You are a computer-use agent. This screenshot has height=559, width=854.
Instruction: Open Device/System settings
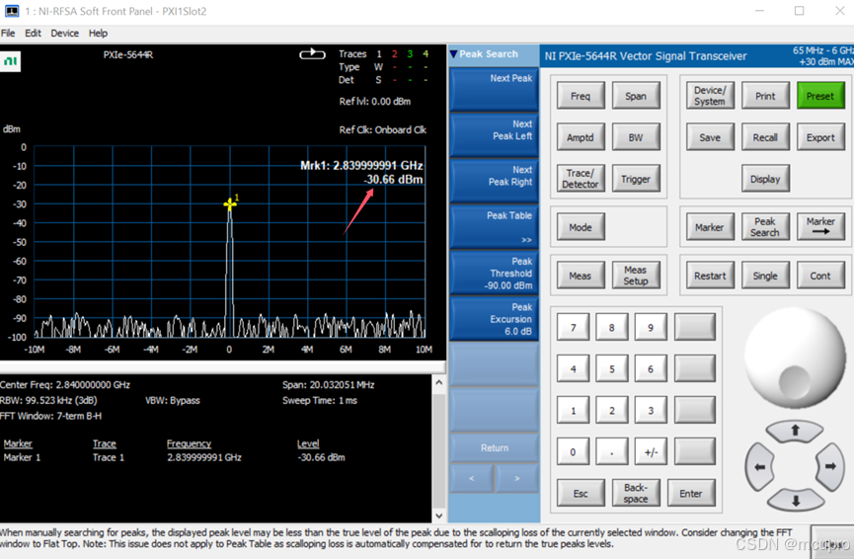710,96
